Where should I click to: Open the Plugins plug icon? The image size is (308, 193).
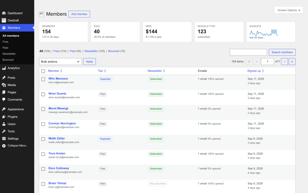[x=4, y=117]
